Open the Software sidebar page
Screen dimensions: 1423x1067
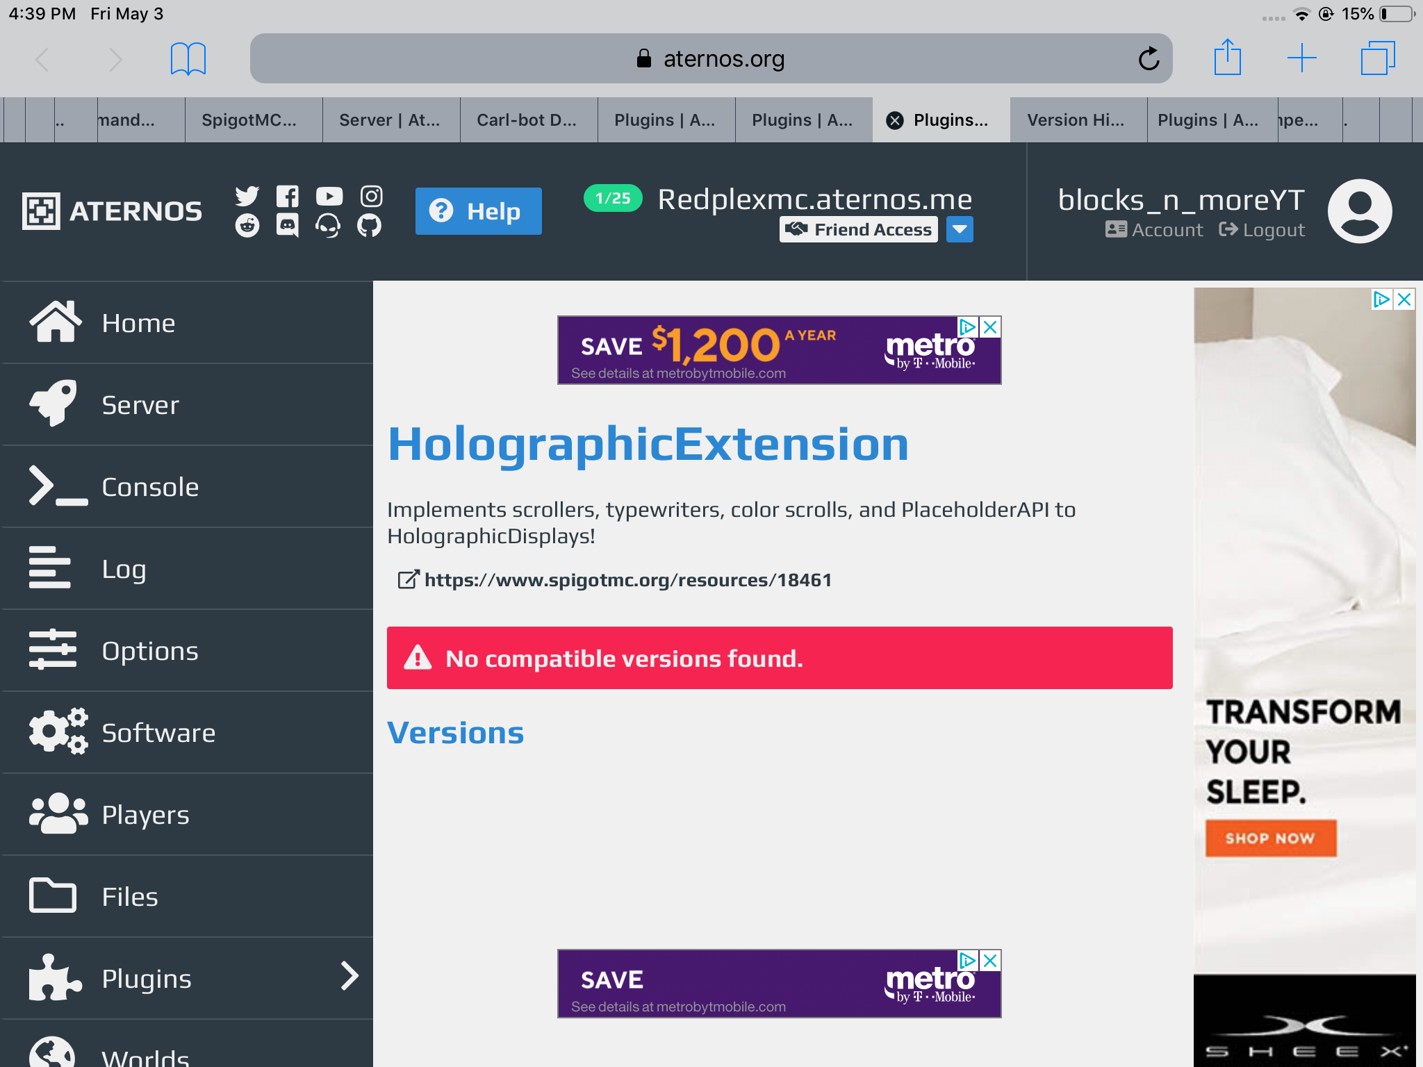click(x=187, y=732)
